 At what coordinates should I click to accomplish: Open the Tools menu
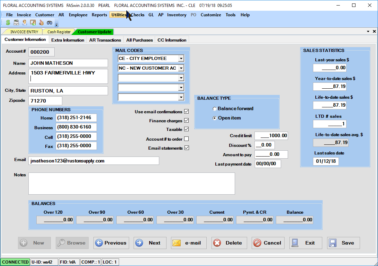[231, 15]
